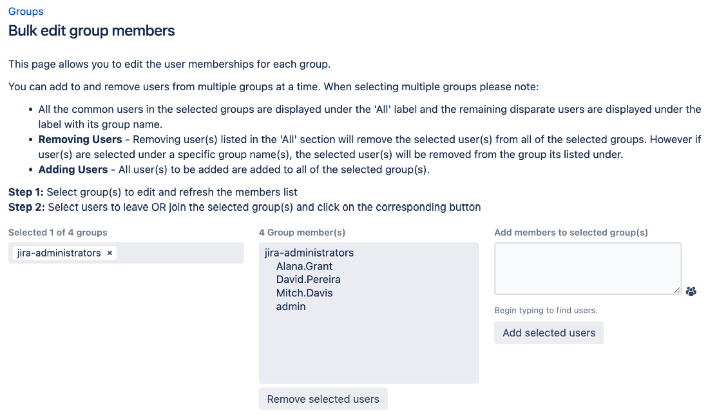The image size is (708, 417).
Task: Click the Remove selected users button
Action: tap(323, 398)
